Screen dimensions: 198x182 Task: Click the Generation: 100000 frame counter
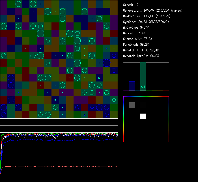coord(152,11)
